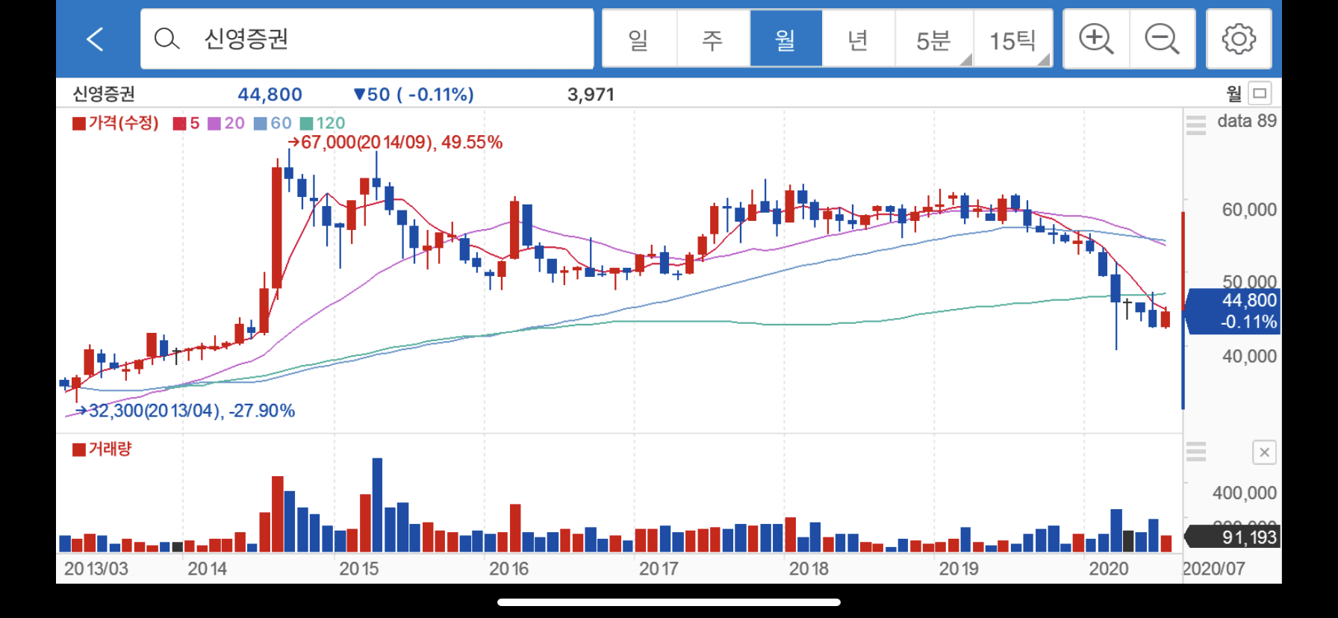Tap the 120 moving average legend
Image resolution: width=1338 pixels, height=618 pixels.
[x=323, y=123]
